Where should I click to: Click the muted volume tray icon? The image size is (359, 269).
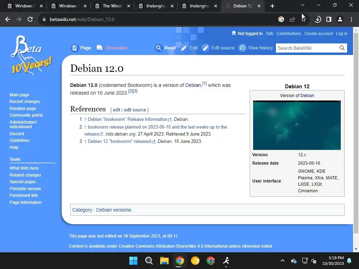[314, 261]
